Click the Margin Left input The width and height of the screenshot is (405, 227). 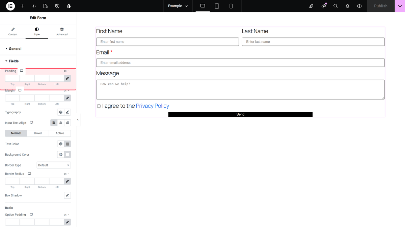tap(57, 98)
